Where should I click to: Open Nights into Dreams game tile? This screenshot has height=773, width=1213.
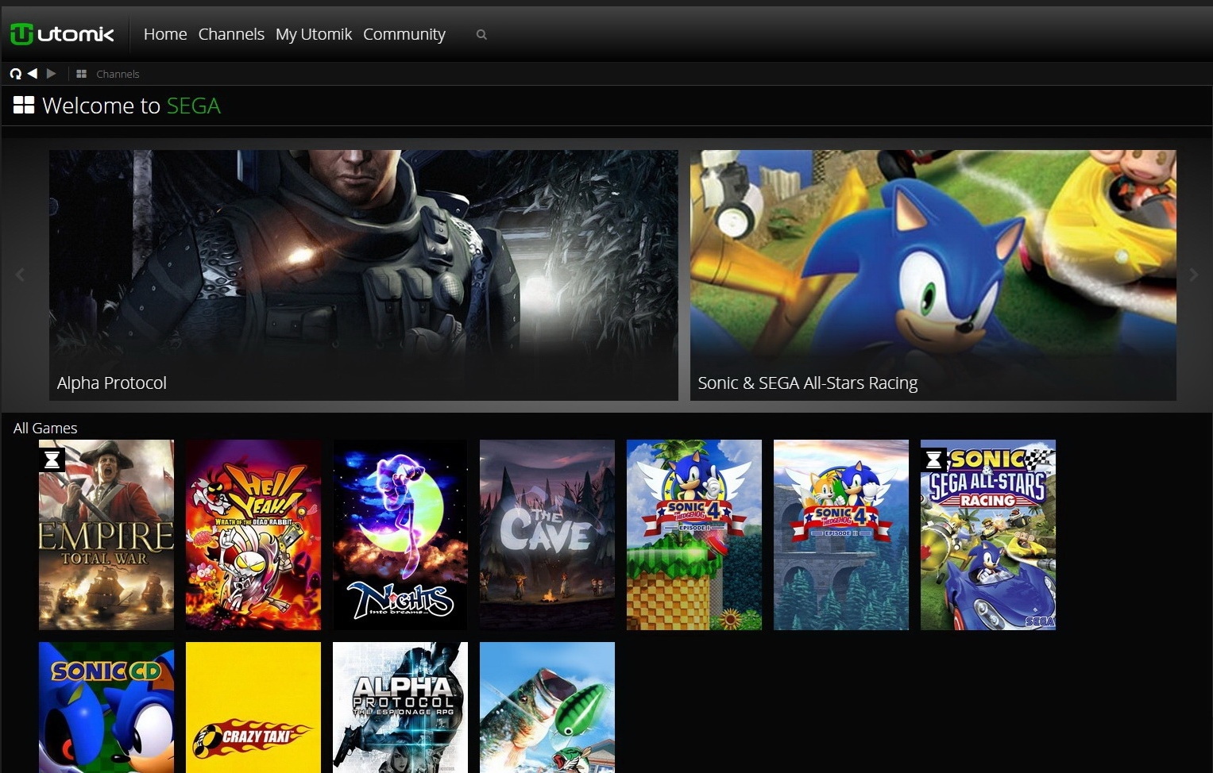[400, 535]
